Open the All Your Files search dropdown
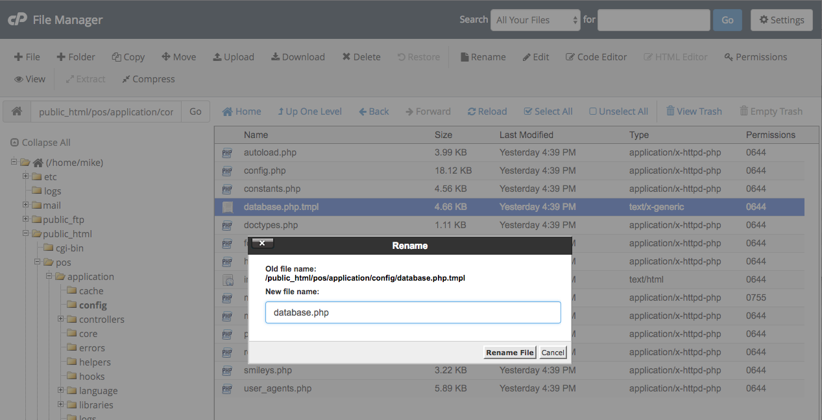This screenshot has height=420, width=822. point(535,20)
